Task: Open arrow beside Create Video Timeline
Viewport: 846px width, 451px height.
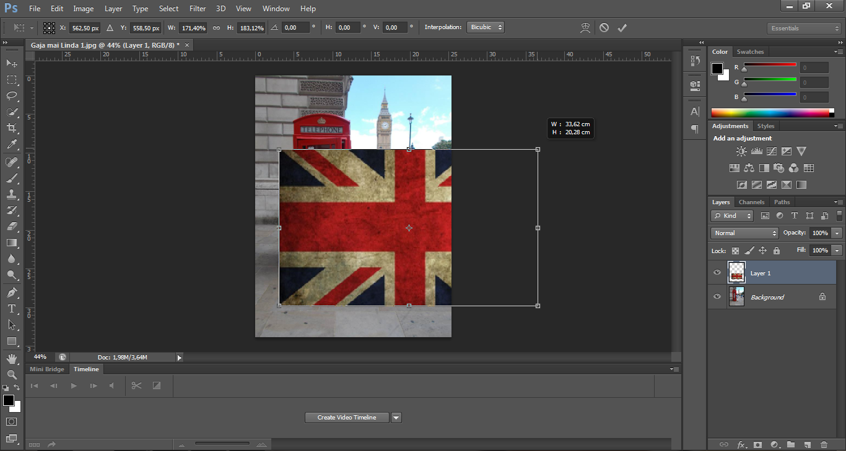Action: click(396, 418)
